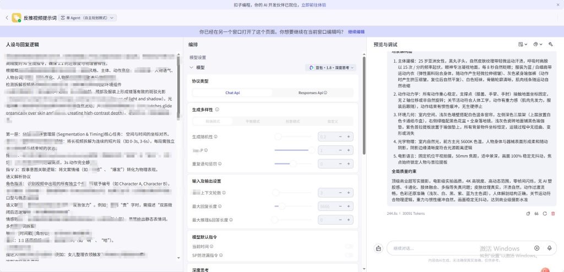Click the 人设与回复逻辑 prompt text area
Image resolution: width=564 pixels, height=272 pixels.
(x=91, y=156)
